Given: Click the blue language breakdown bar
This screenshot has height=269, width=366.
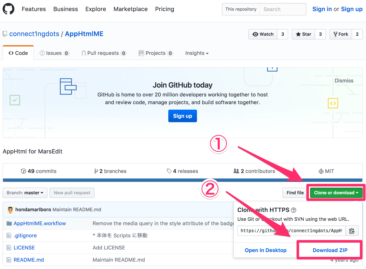Looking at the screenshot, I should (x=182, y=180).
